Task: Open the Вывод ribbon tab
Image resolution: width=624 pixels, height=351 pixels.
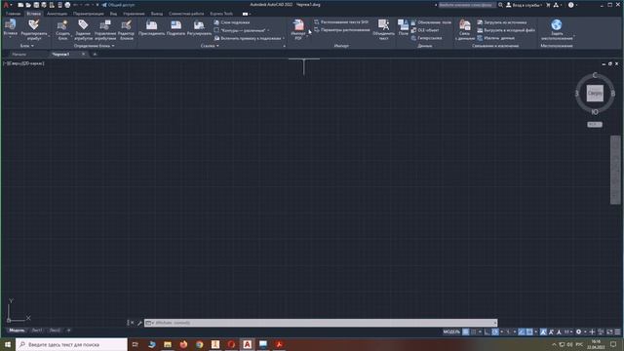Action: [157, 14]
